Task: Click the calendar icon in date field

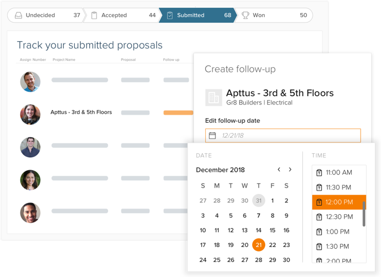Action: pos(213,136)
